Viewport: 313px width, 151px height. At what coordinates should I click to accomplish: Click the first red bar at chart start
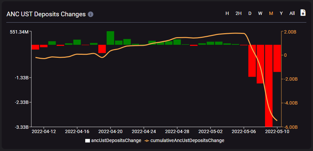click(35, 47)
